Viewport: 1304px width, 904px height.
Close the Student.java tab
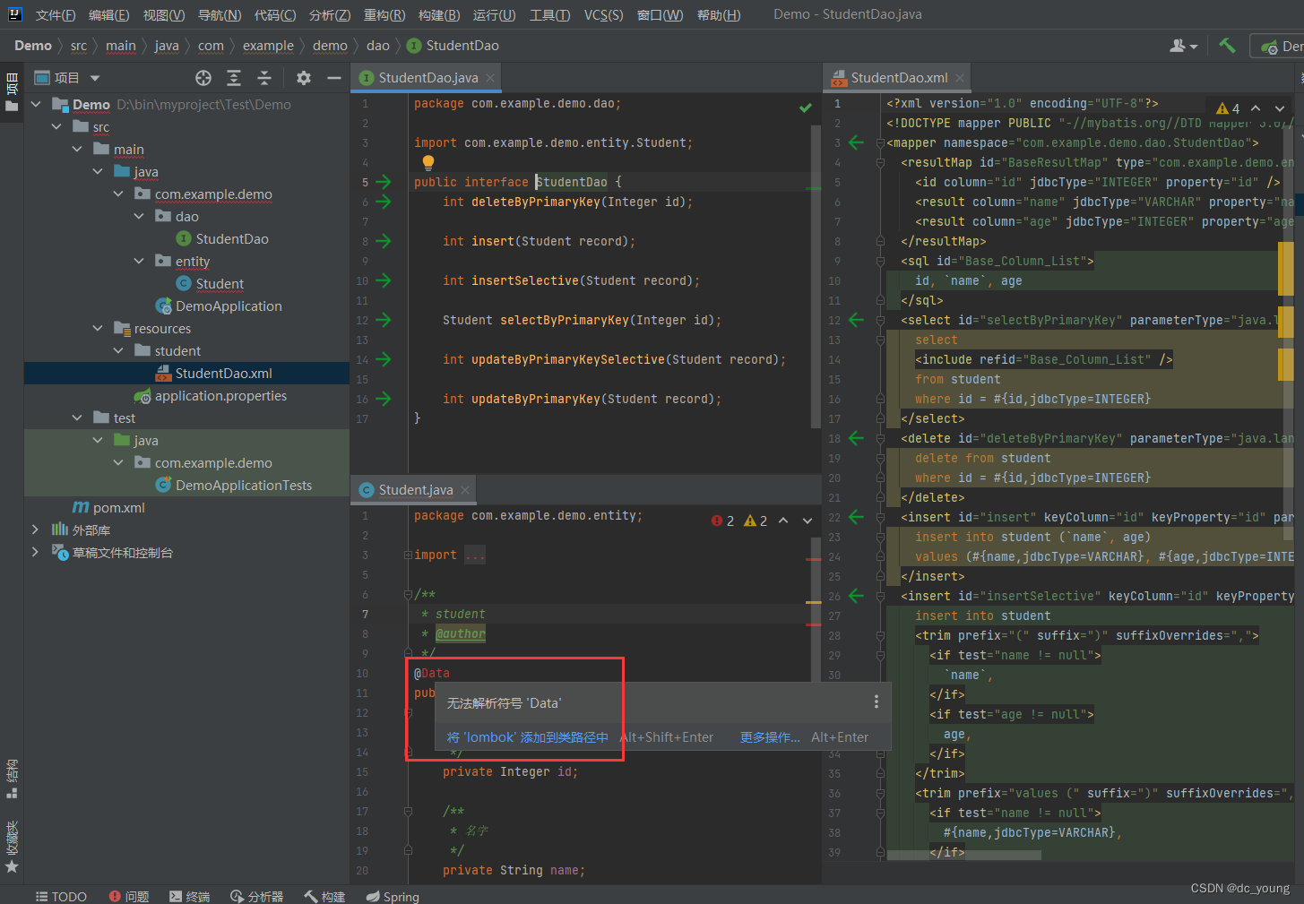tap(465, 490)
